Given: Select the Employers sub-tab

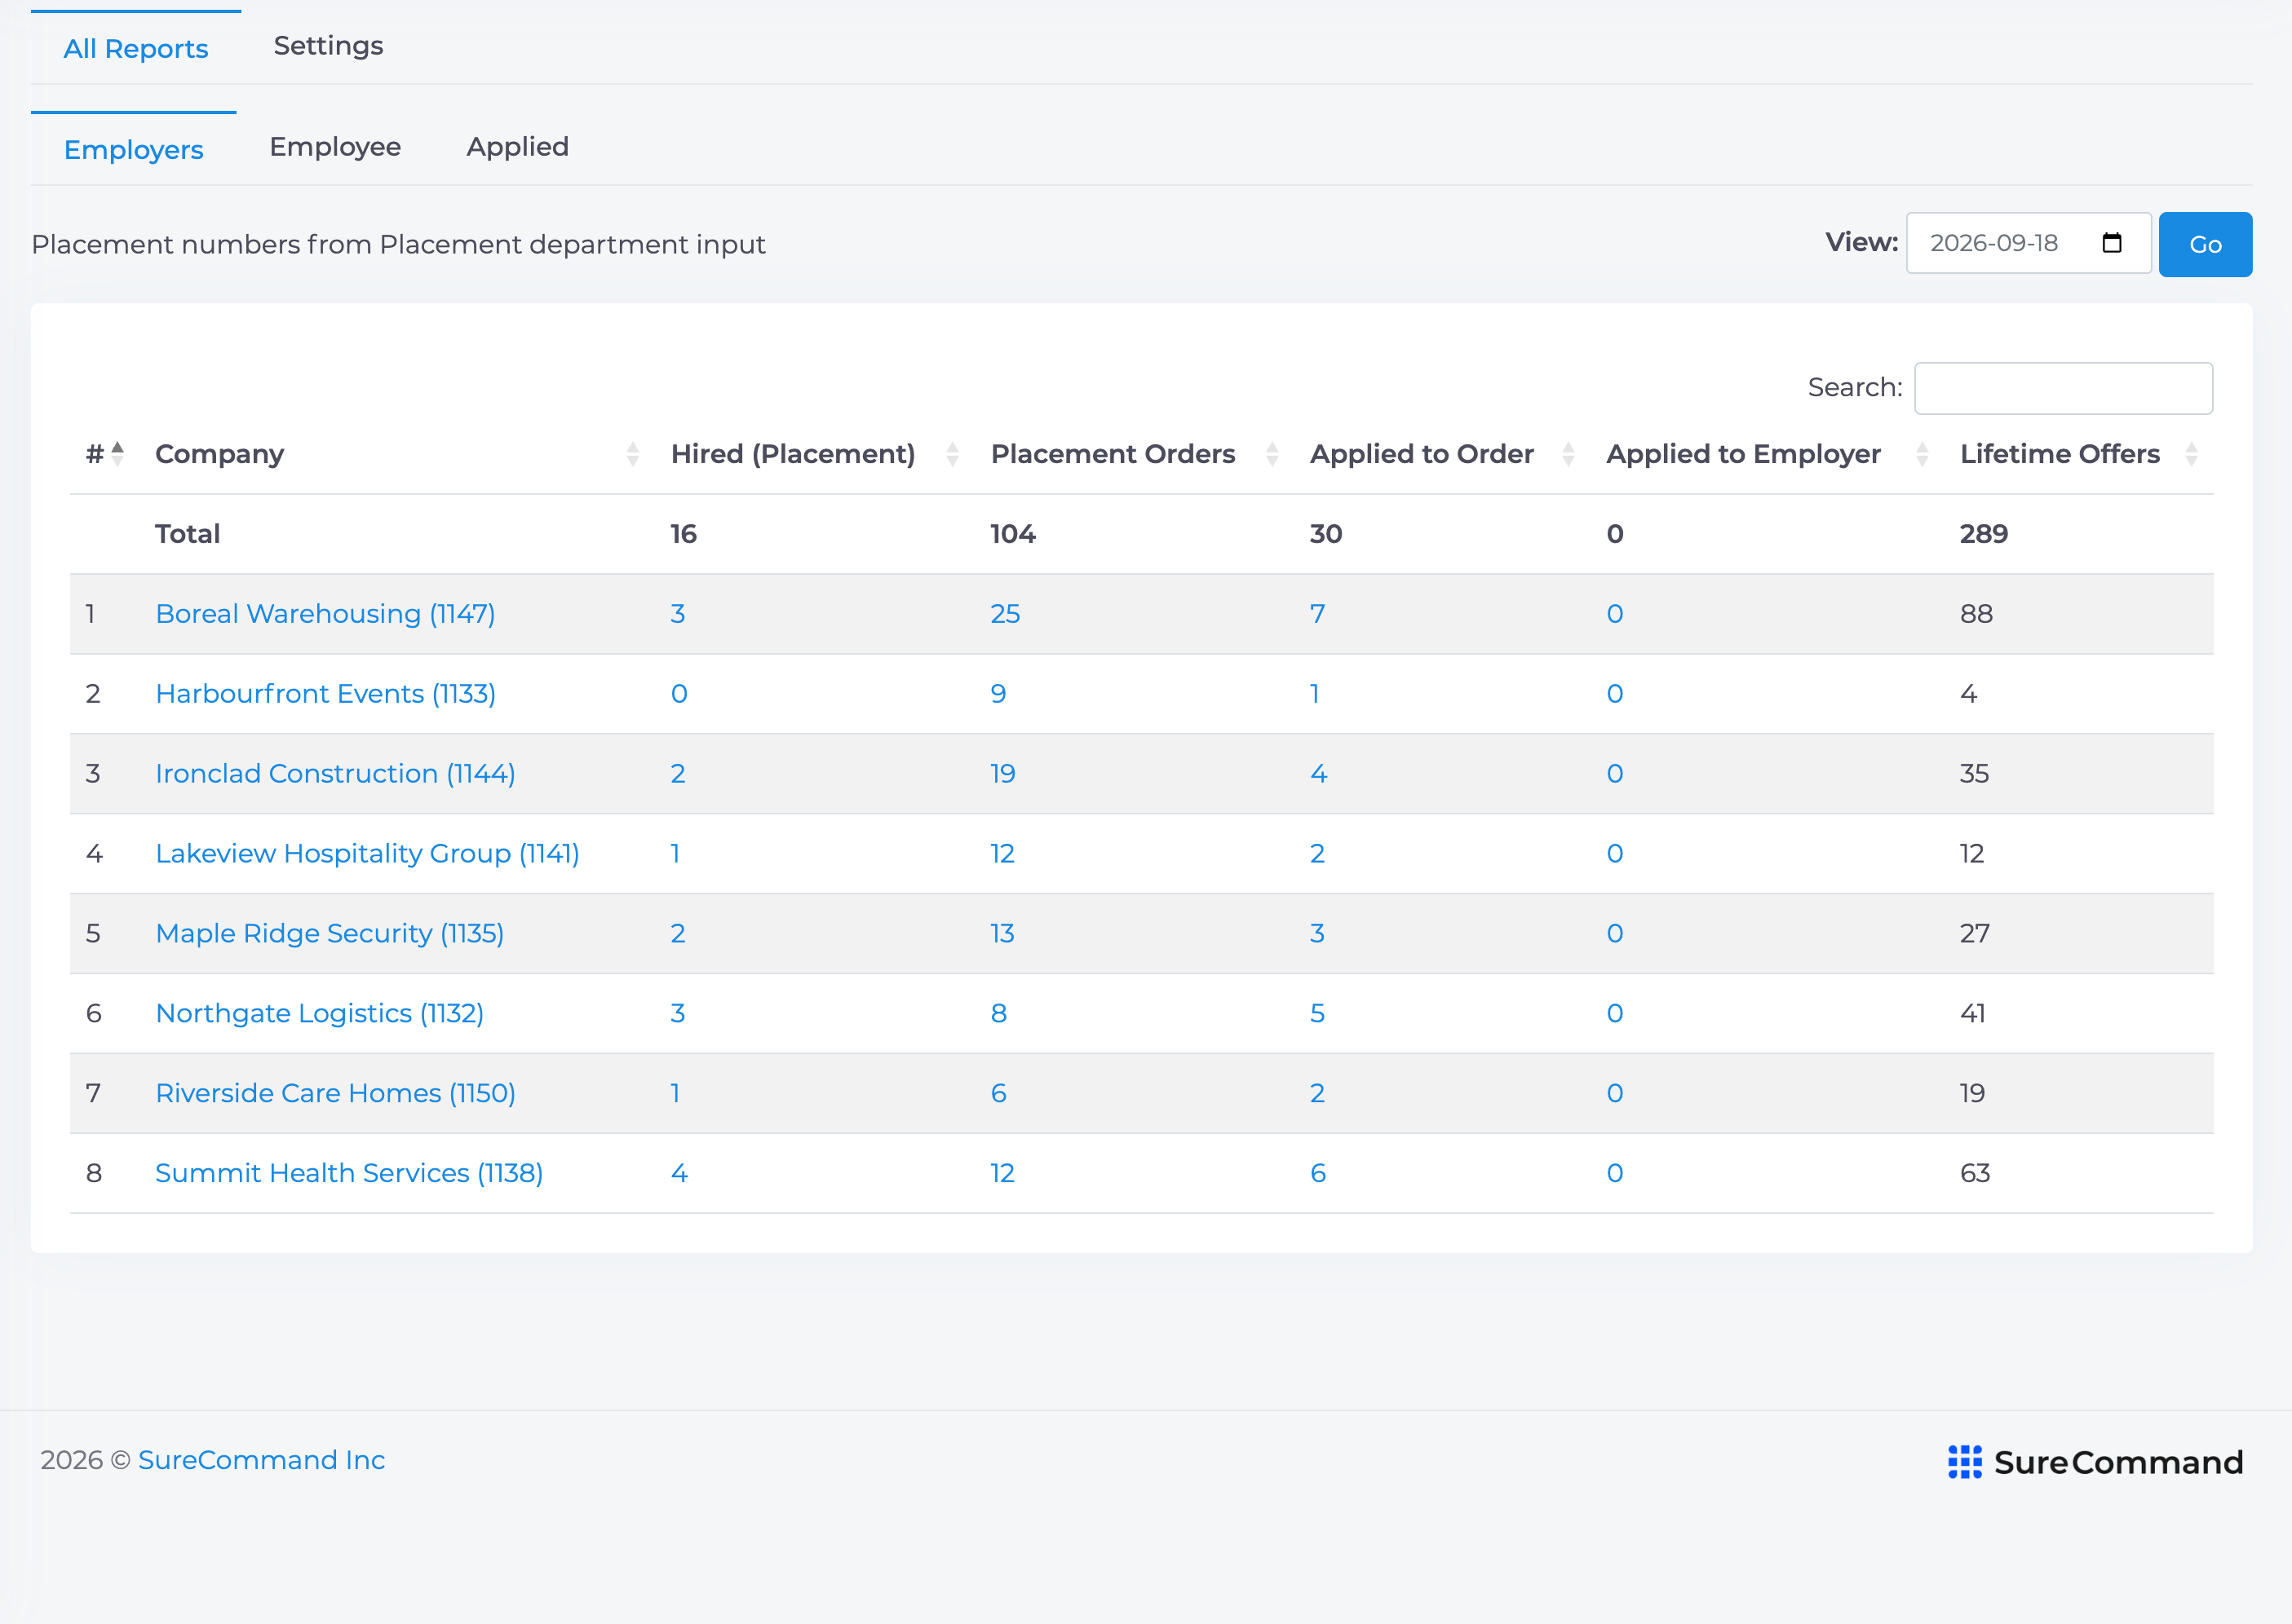Looking at the screenshot, I should pyautogui.click(x=134, y=149).
